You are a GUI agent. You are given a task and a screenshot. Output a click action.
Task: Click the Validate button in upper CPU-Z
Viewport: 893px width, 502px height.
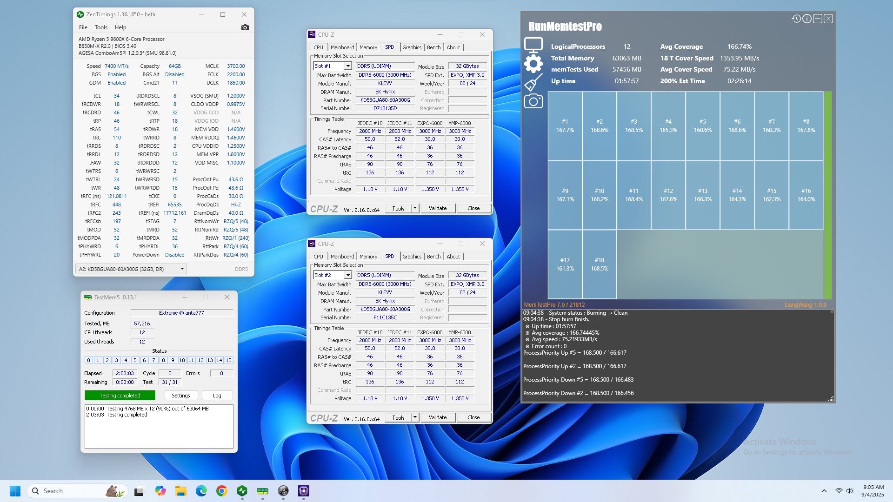437,208
